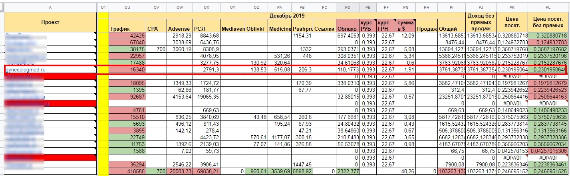The height and width of the screenshot is (176, 570).
Task: Select Pushpro total cell 5898,92
Action: [x=302, y=172]
